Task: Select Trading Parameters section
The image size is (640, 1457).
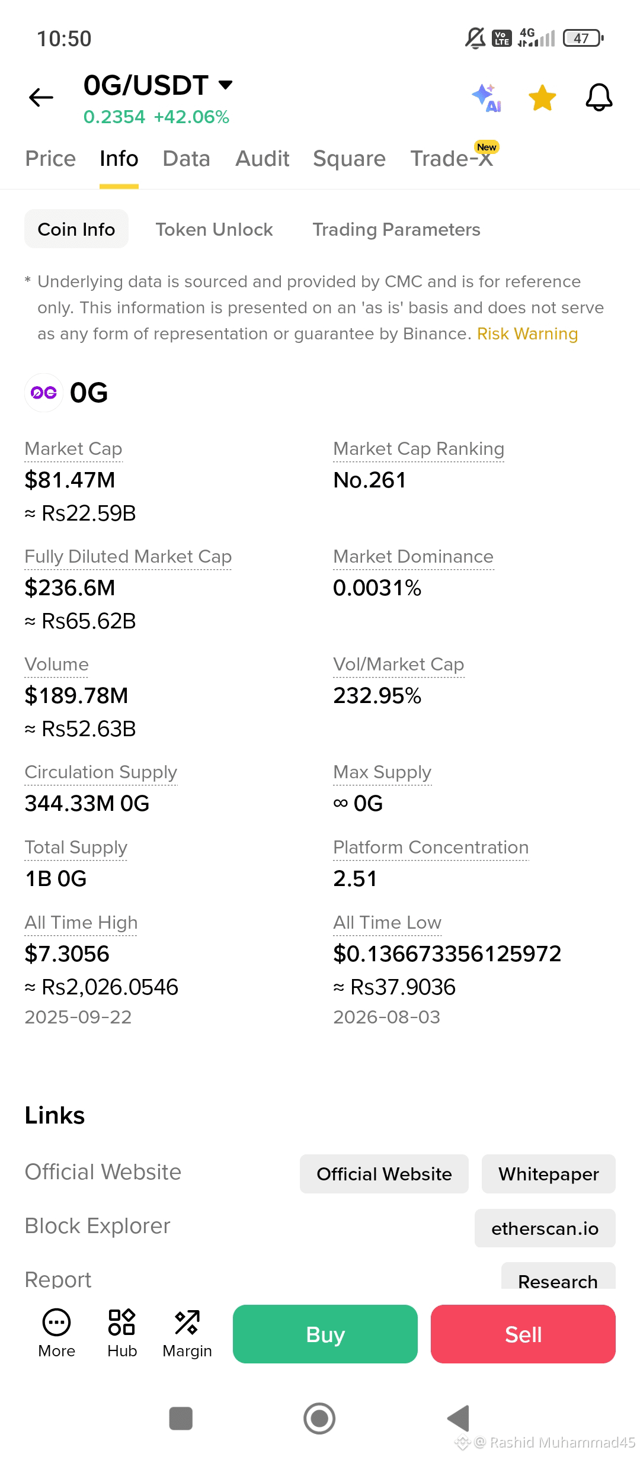Action: 396,229
